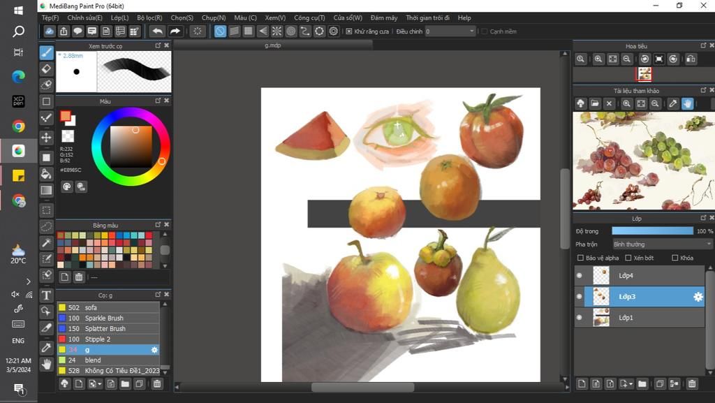Select the Splatter Brush
Screen dimensions: 715x403
[x=108, y=329]
